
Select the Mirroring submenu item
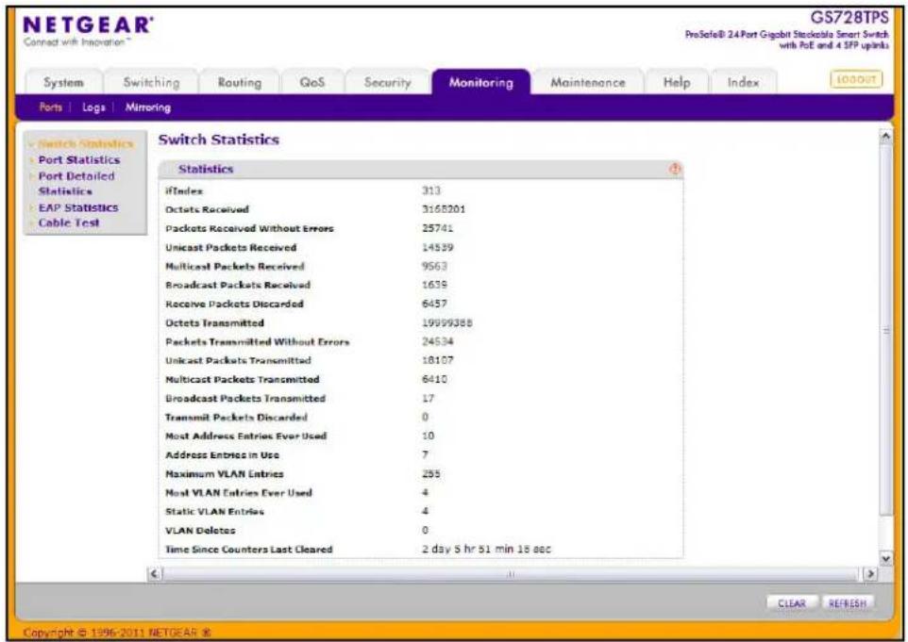pos(147,107)
